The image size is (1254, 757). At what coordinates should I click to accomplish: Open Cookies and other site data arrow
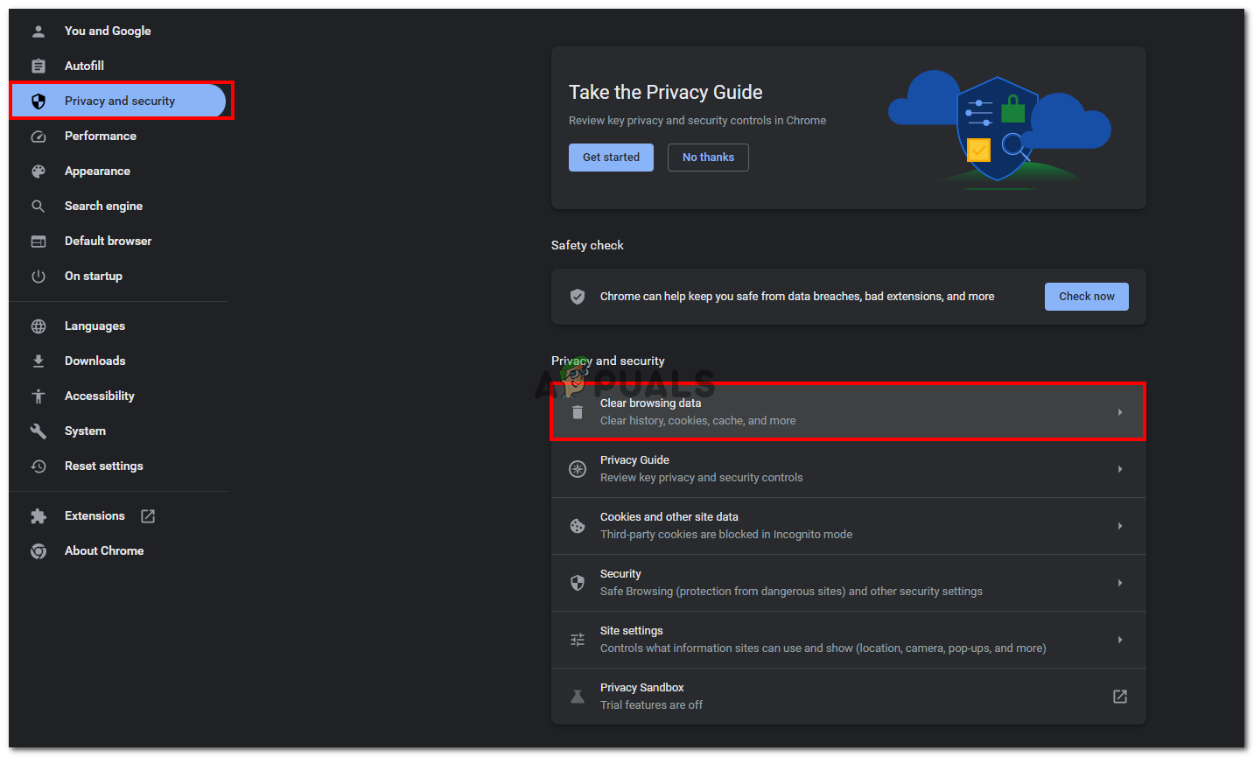(1119, 526)
